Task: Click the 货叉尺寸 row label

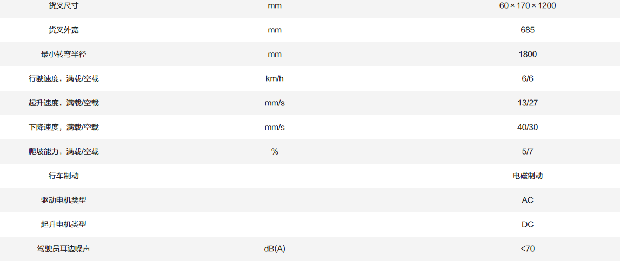Action: pyautogui.click(x=63, y=6)
